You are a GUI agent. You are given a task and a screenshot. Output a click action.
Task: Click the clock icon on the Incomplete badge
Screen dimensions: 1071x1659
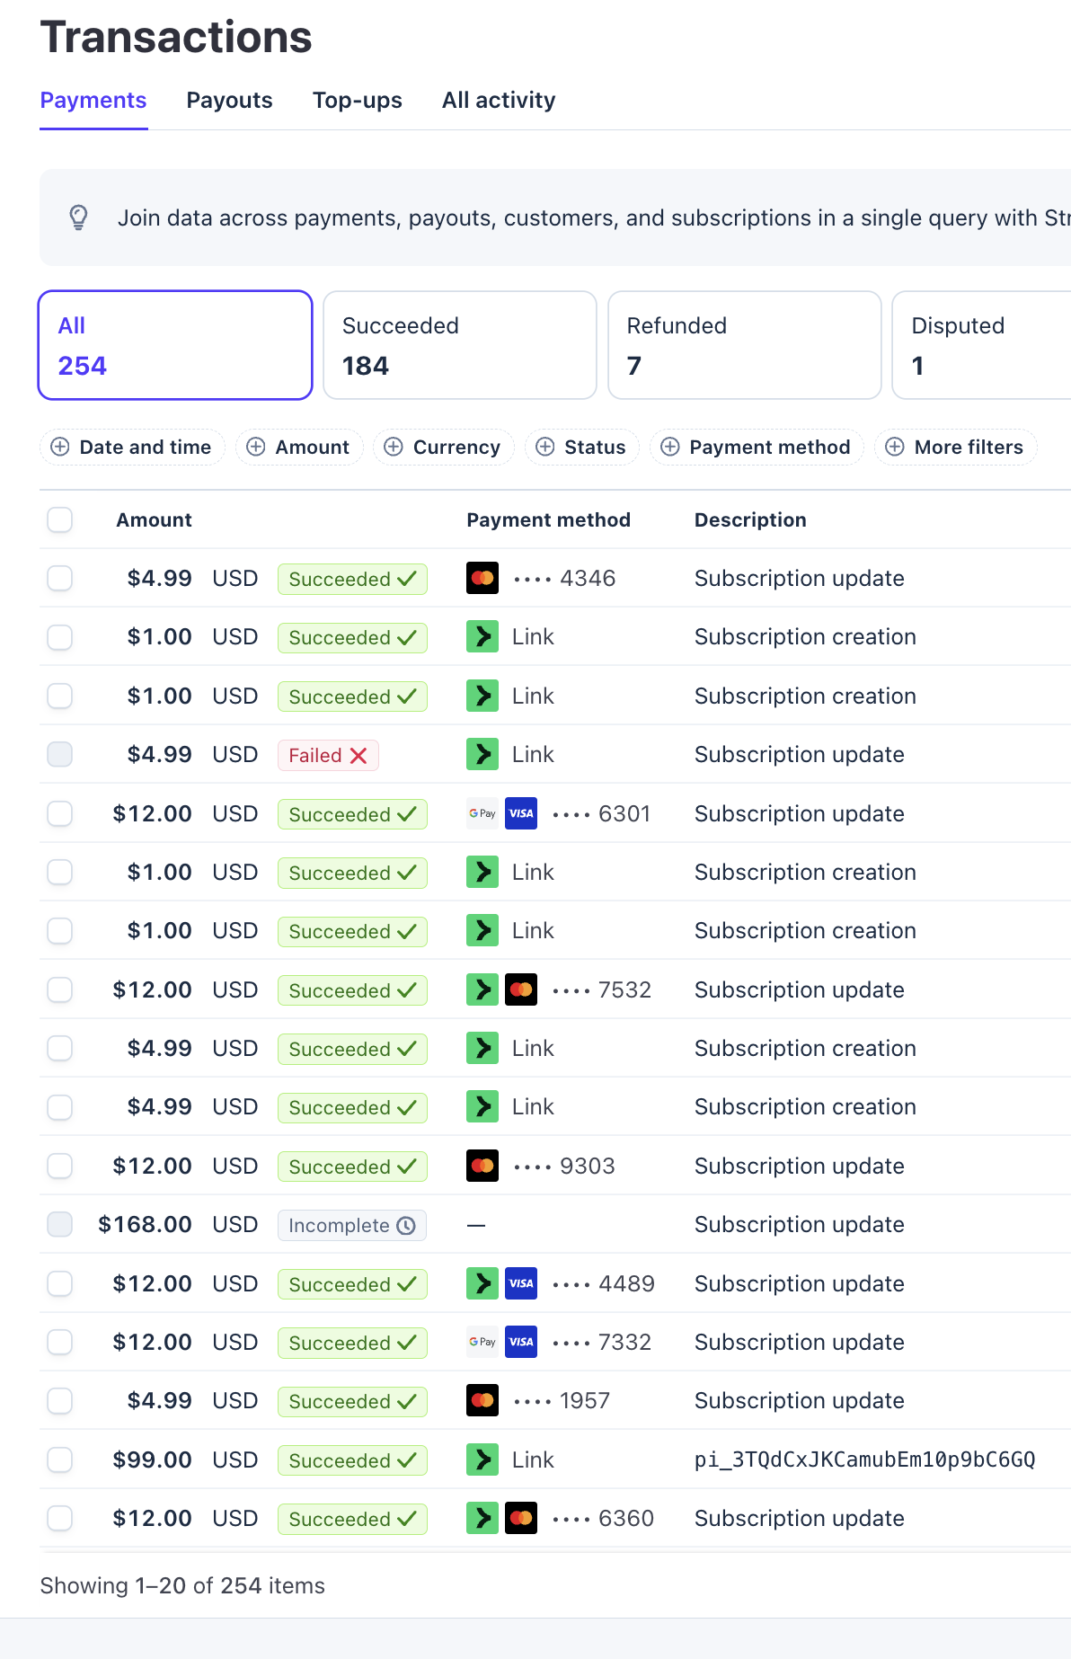tap(406, 1226)
